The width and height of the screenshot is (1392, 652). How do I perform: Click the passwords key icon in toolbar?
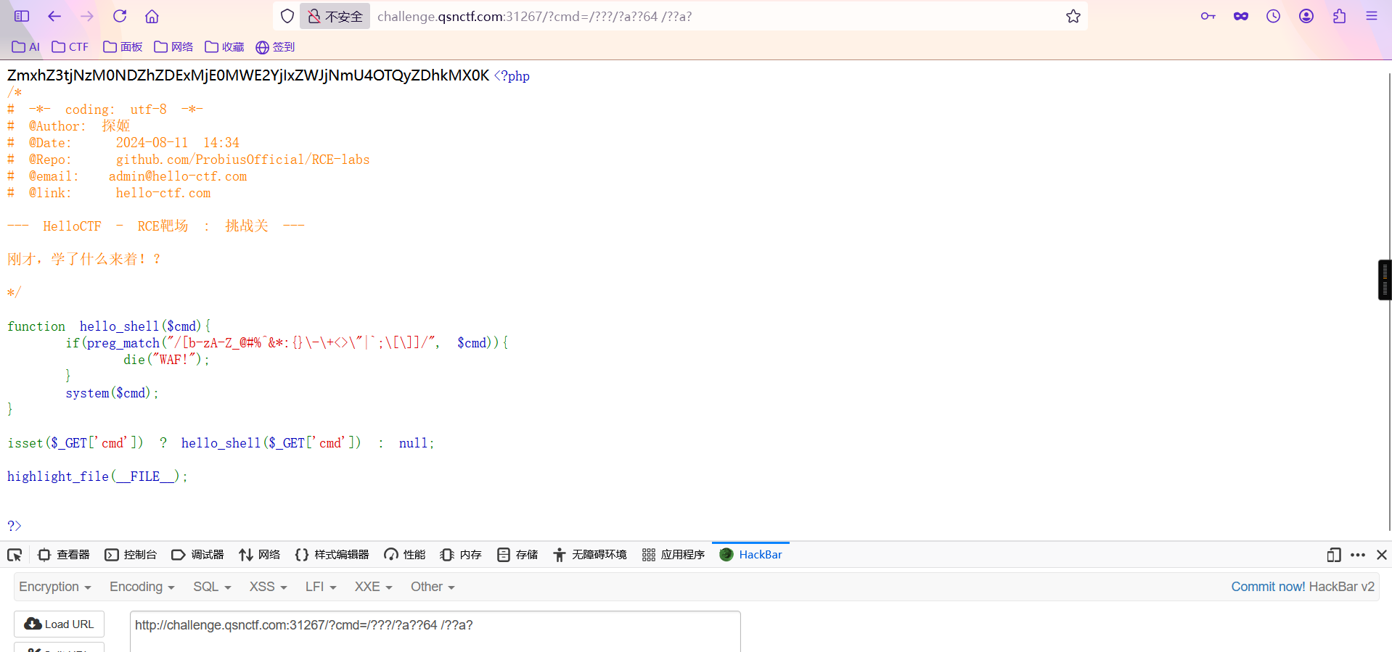pyautogui.click(x=1208, y=16)
